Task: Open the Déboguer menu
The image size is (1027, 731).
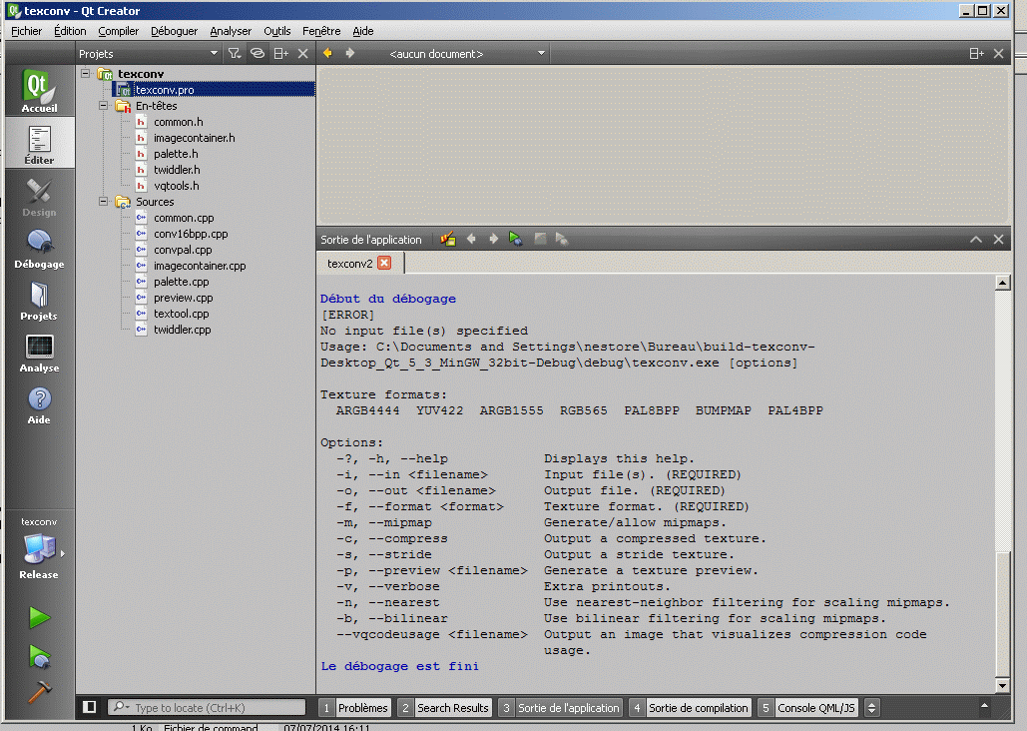Action: 174,31
